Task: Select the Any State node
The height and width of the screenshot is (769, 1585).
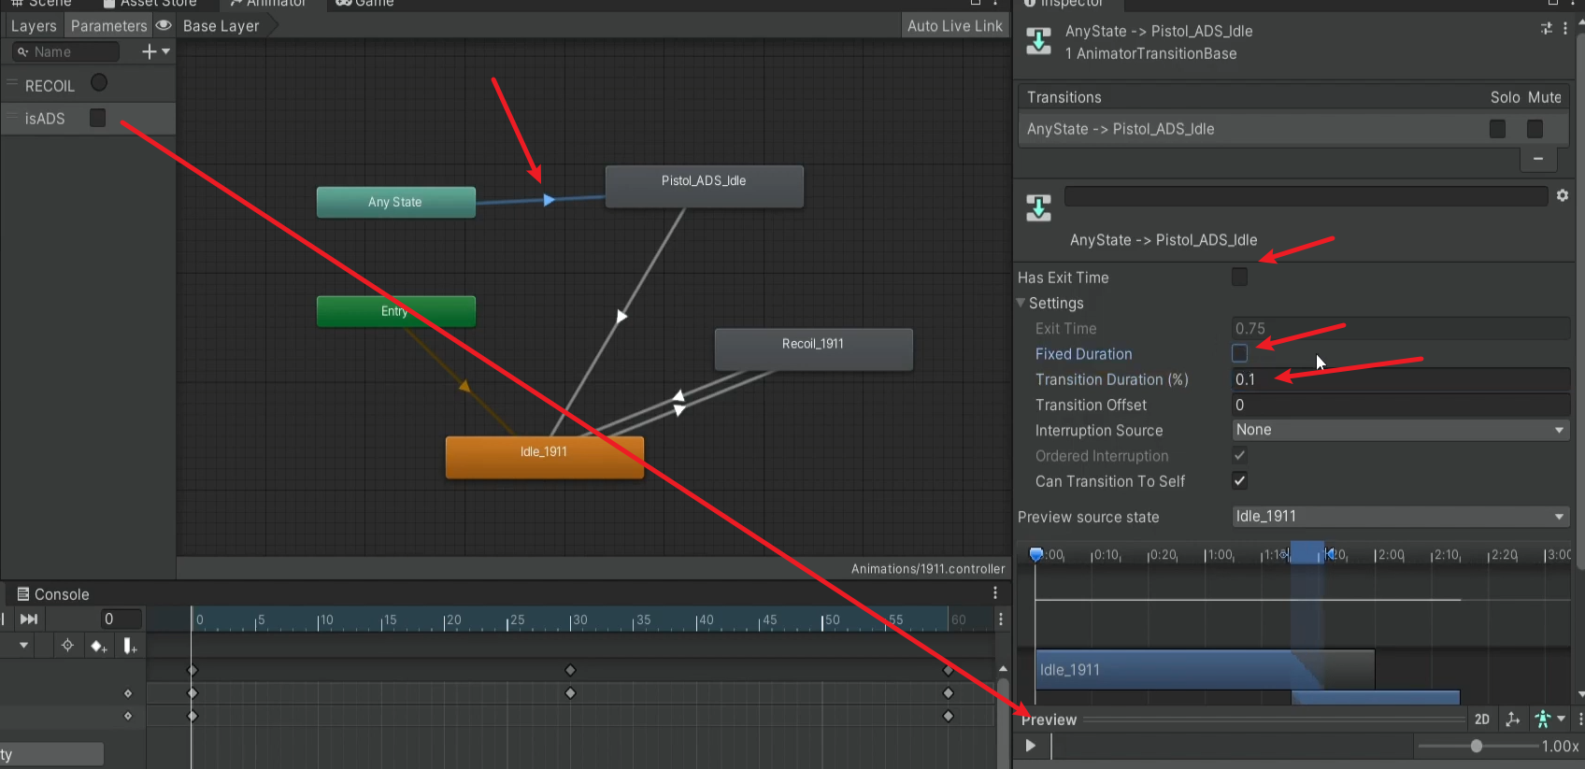Action: (396, 202)
